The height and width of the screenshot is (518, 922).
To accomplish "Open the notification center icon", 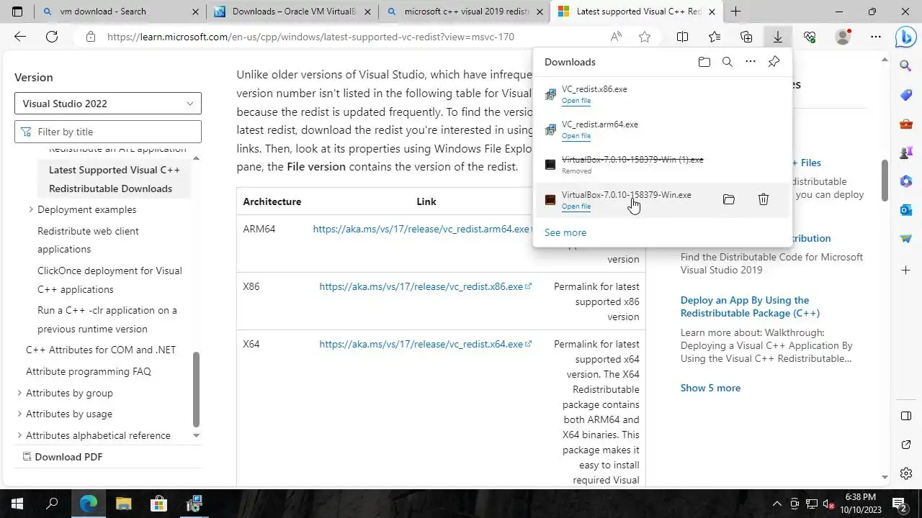I will (x=899, y=503).
